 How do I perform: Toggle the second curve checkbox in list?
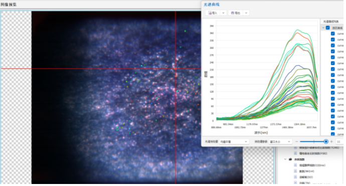333,40
